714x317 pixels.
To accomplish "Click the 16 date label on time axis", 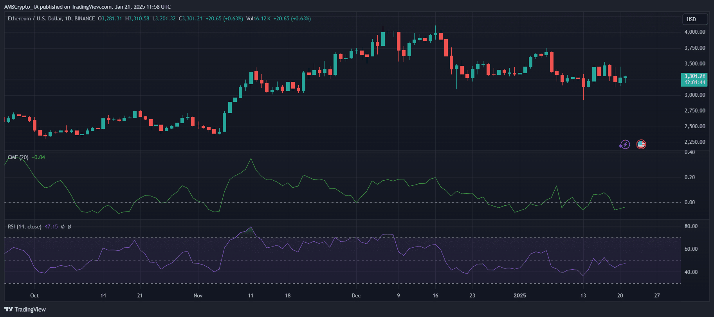I will [435, 295].
